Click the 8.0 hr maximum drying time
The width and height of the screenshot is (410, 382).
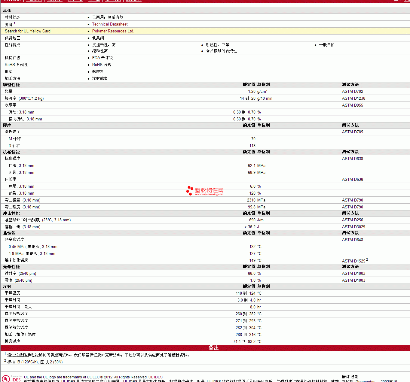tap(255, 307)
